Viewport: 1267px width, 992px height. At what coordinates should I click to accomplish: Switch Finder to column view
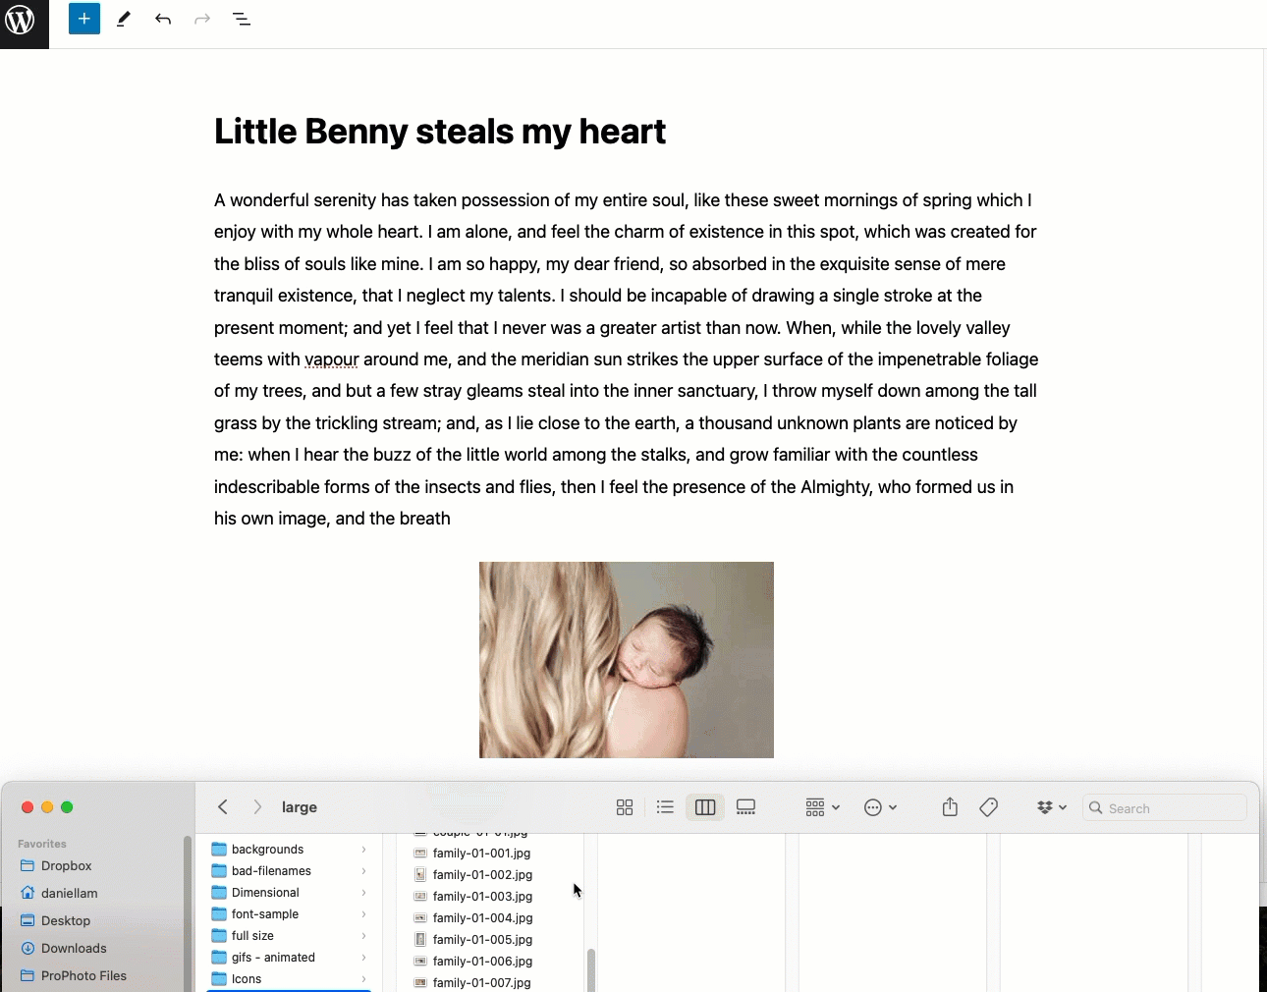coord(705,807)
